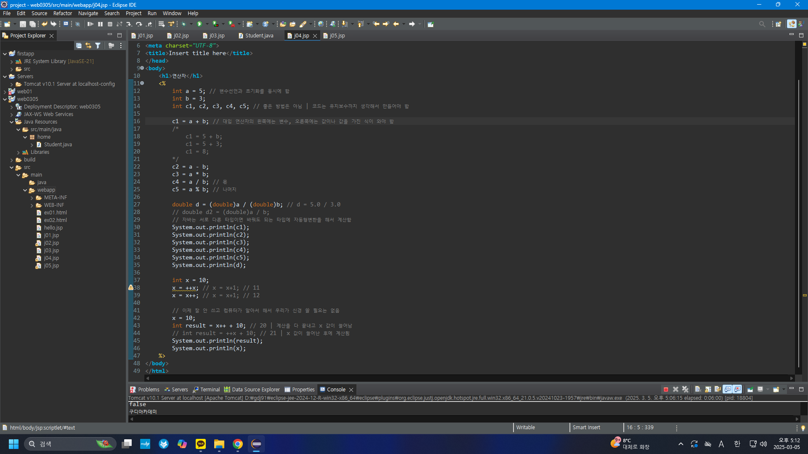Expand the WEB-INF folder
808x454 pixels.
click(32, 205)
